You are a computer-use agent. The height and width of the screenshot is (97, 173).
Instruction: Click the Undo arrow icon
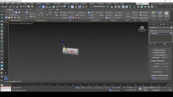click(x=3, y=7)
